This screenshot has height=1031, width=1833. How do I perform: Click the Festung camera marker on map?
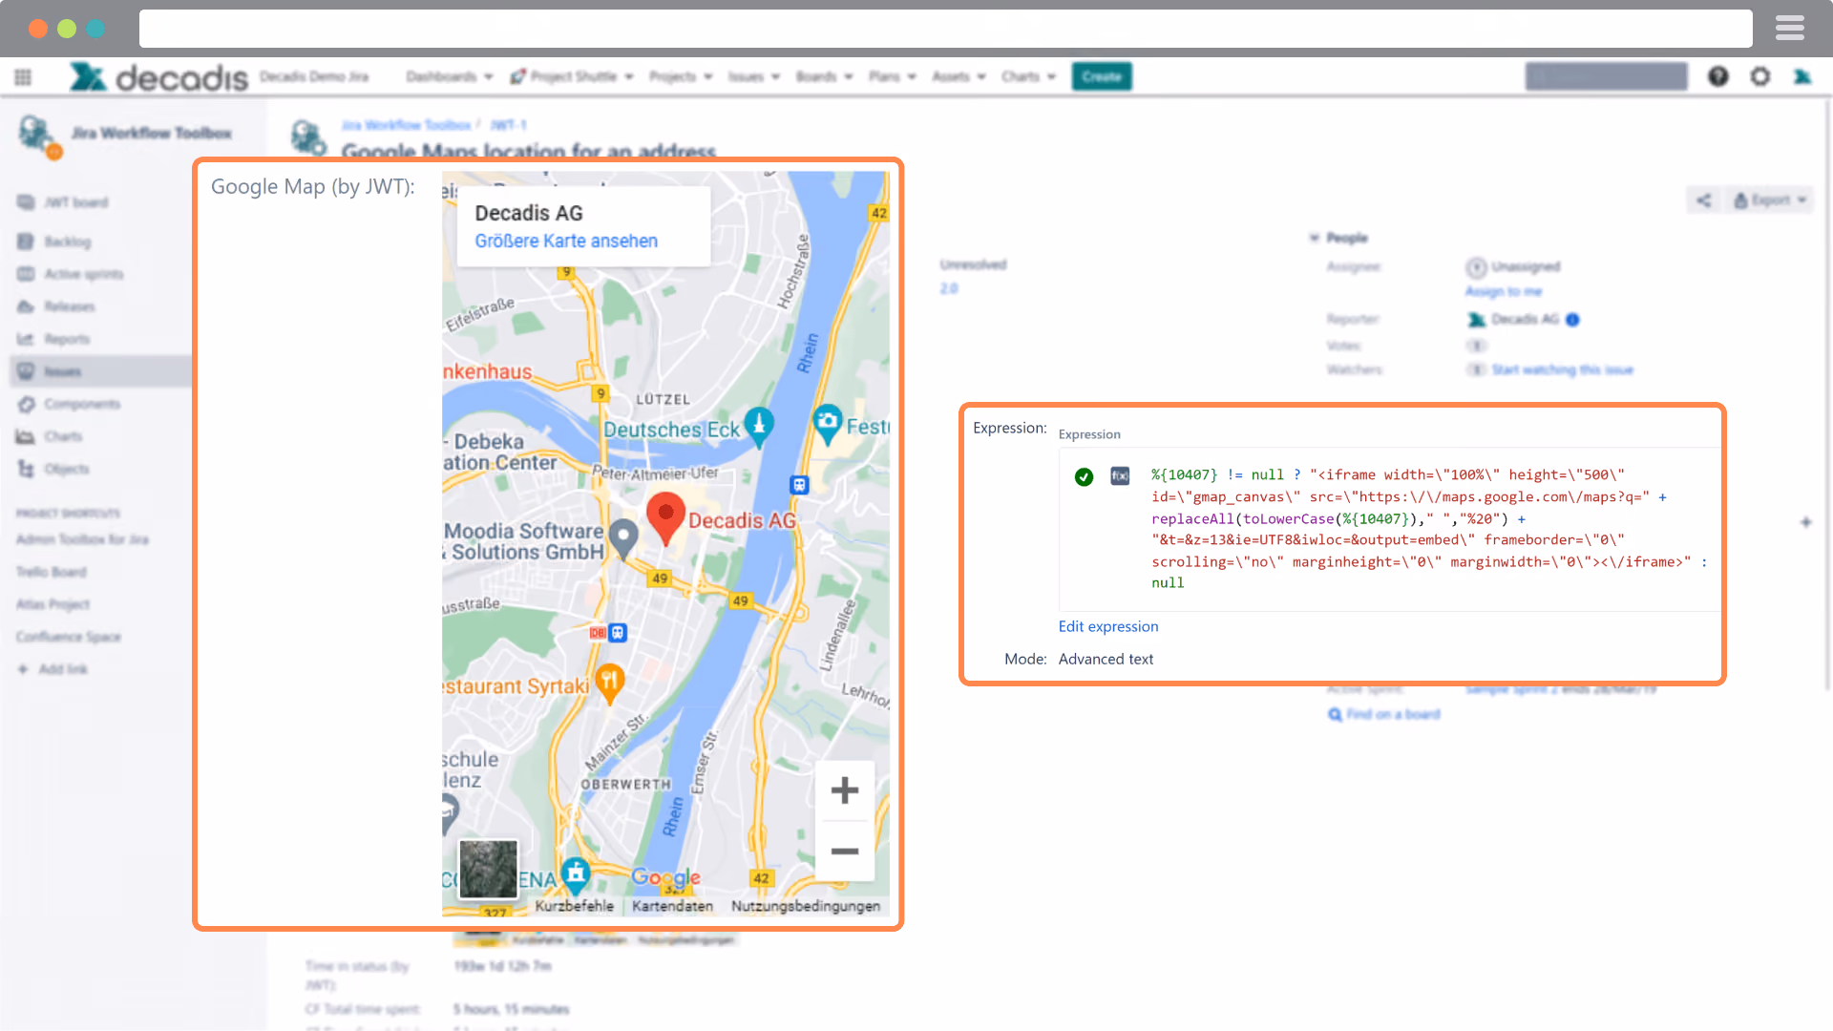[828, 424]
